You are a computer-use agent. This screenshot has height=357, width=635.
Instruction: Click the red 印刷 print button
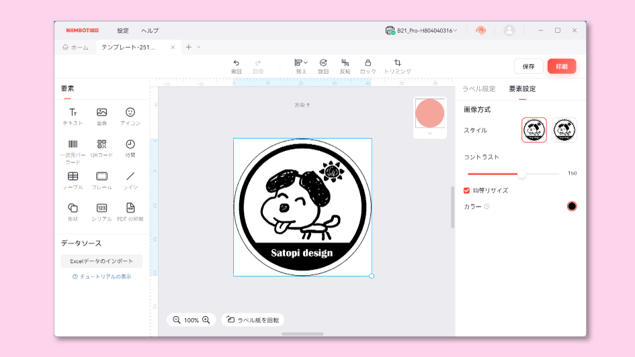click(561, 66)
